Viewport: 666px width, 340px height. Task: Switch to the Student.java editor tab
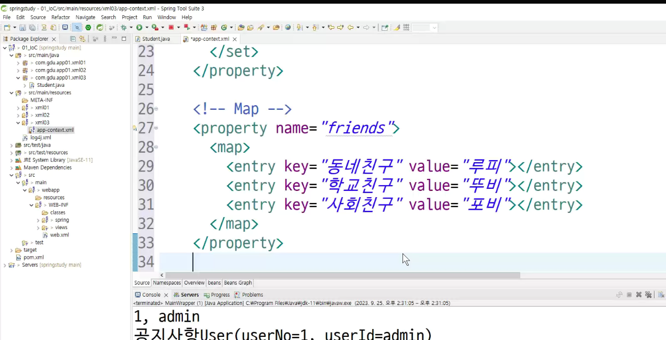155,39
